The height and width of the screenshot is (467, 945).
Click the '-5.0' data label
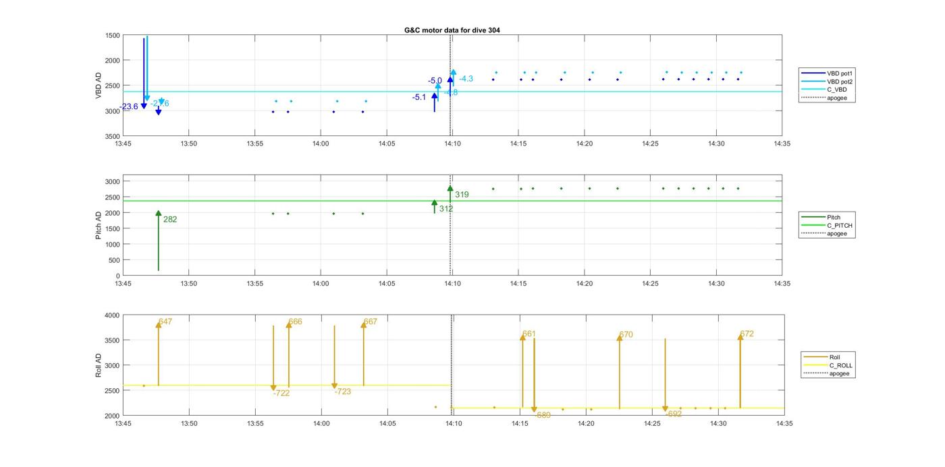coord(435,81)
